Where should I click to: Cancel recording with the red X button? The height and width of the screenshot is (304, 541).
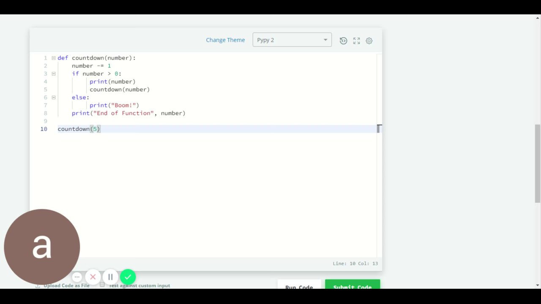[93, 277]
